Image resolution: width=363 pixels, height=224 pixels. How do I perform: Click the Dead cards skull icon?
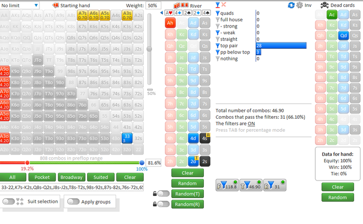[x=325, y=5]
